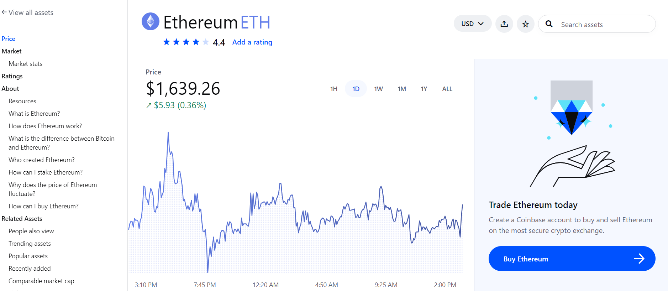Open the USD currency dropdown
The width and height of the screenshot is (668, 291).
pyautogui.click(x=472, y=24)
